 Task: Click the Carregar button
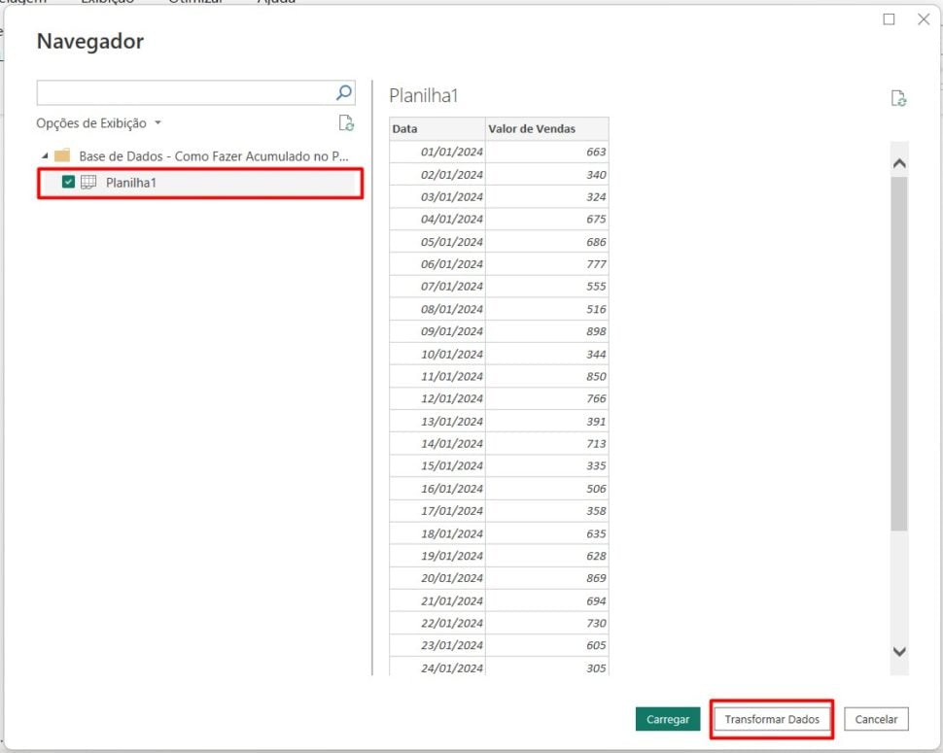tap(668, 719)
